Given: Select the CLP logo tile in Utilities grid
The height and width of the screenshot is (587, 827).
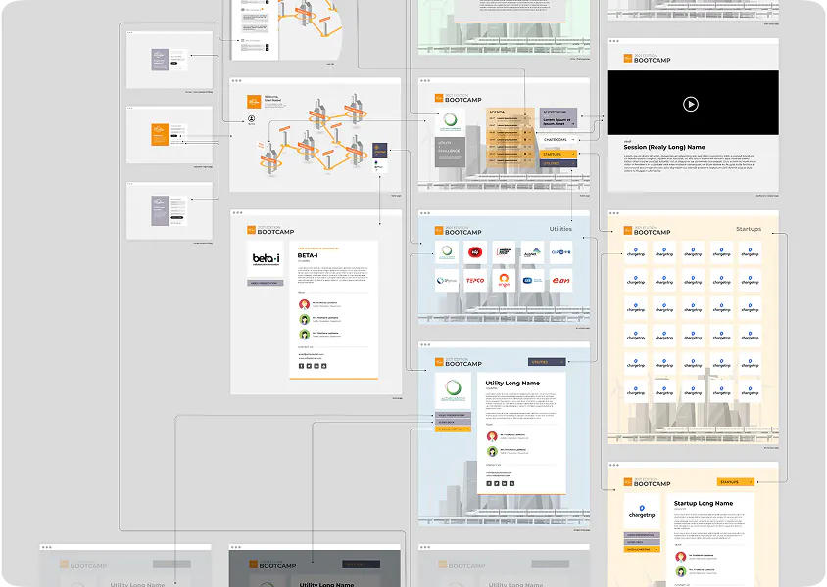Looking at the screenshot, I should click(x=560, y=252).
